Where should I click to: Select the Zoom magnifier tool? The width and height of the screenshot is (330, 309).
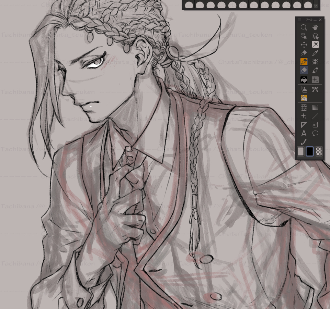tap(304, 27)
